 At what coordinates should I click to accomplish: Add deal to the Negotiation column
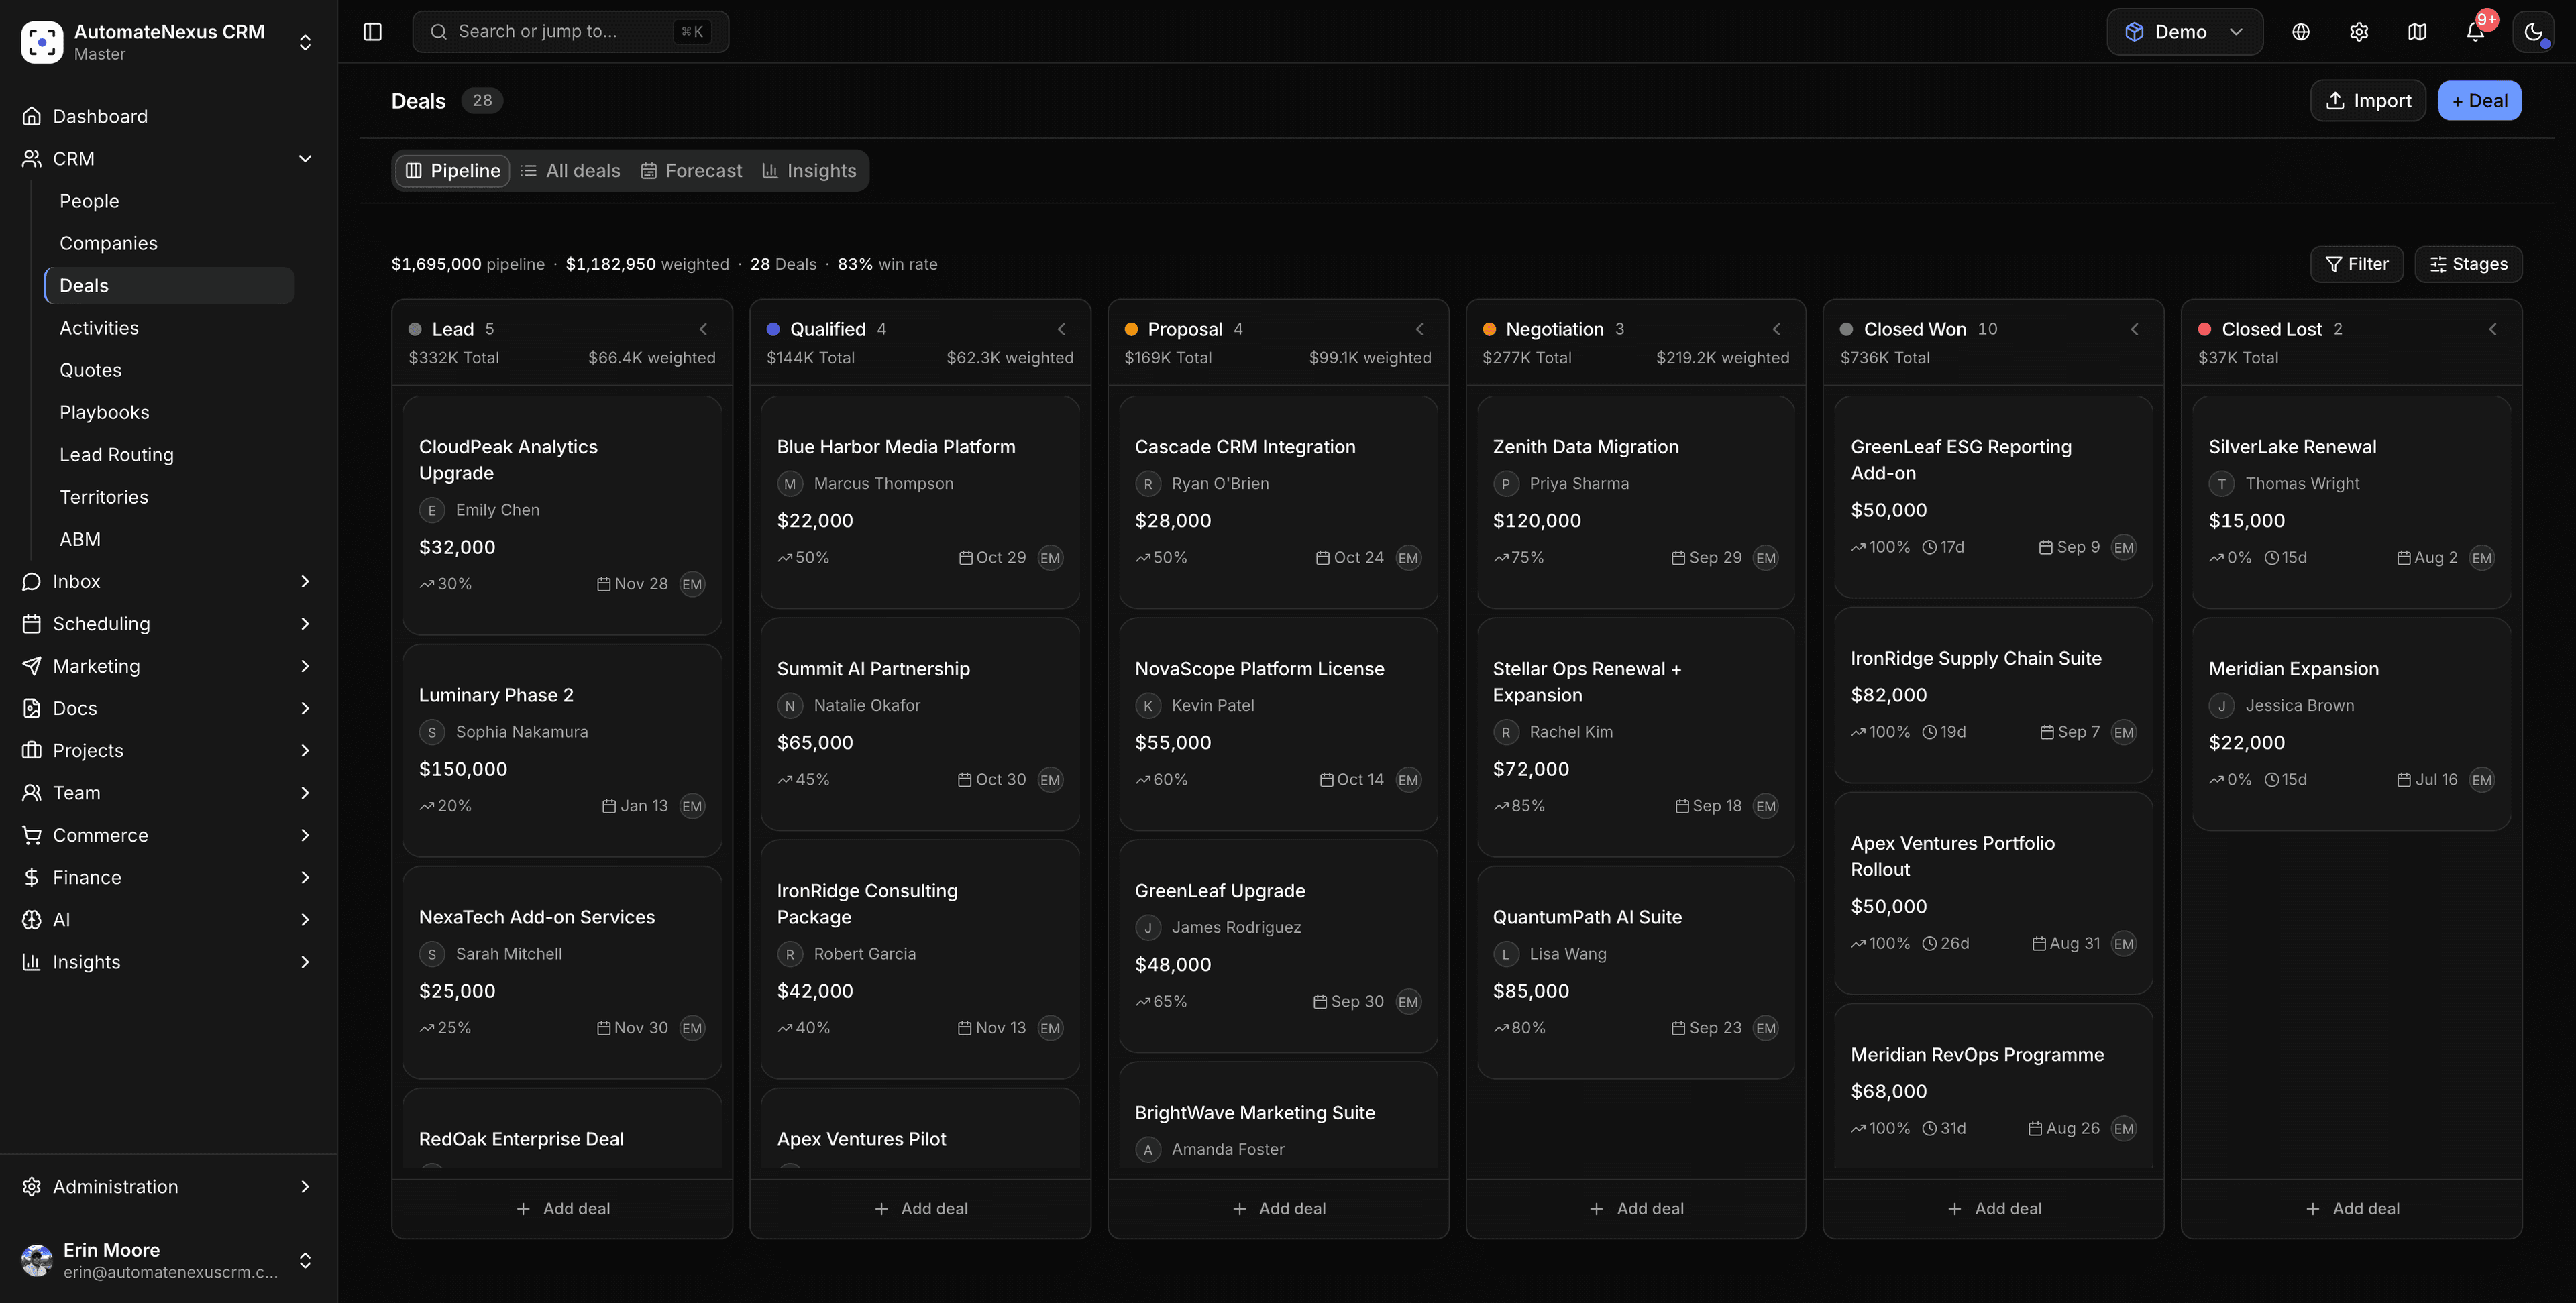tap(1636, 1208)
